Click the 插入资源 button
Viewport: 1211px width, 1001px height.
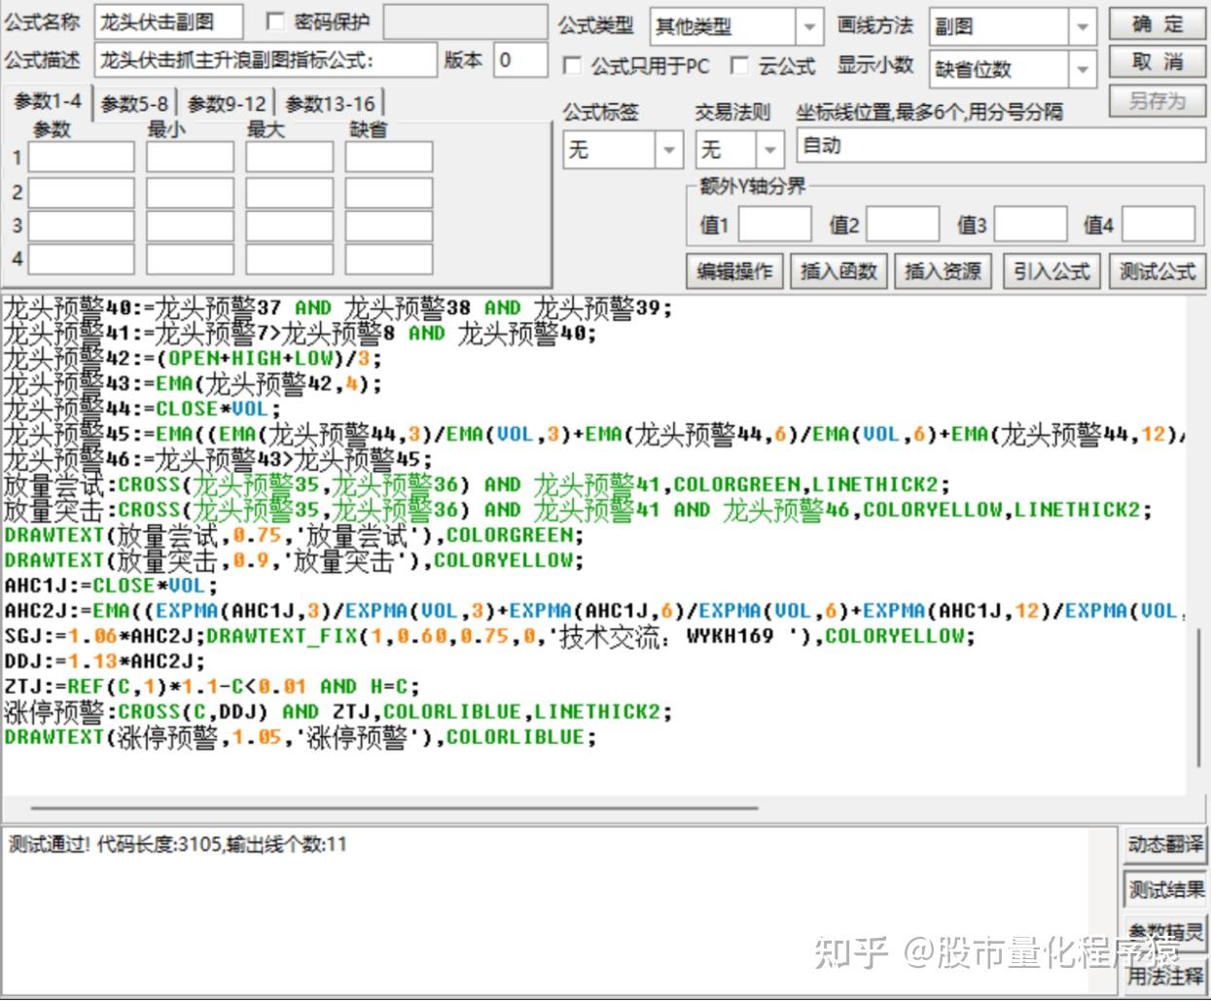(x=944, y=271)
